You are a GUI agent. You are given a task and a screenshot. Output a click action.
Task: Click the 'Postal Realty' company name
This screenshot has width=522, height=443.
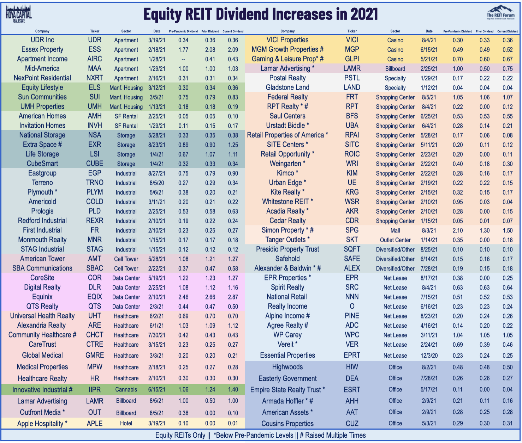coord(287,78)
